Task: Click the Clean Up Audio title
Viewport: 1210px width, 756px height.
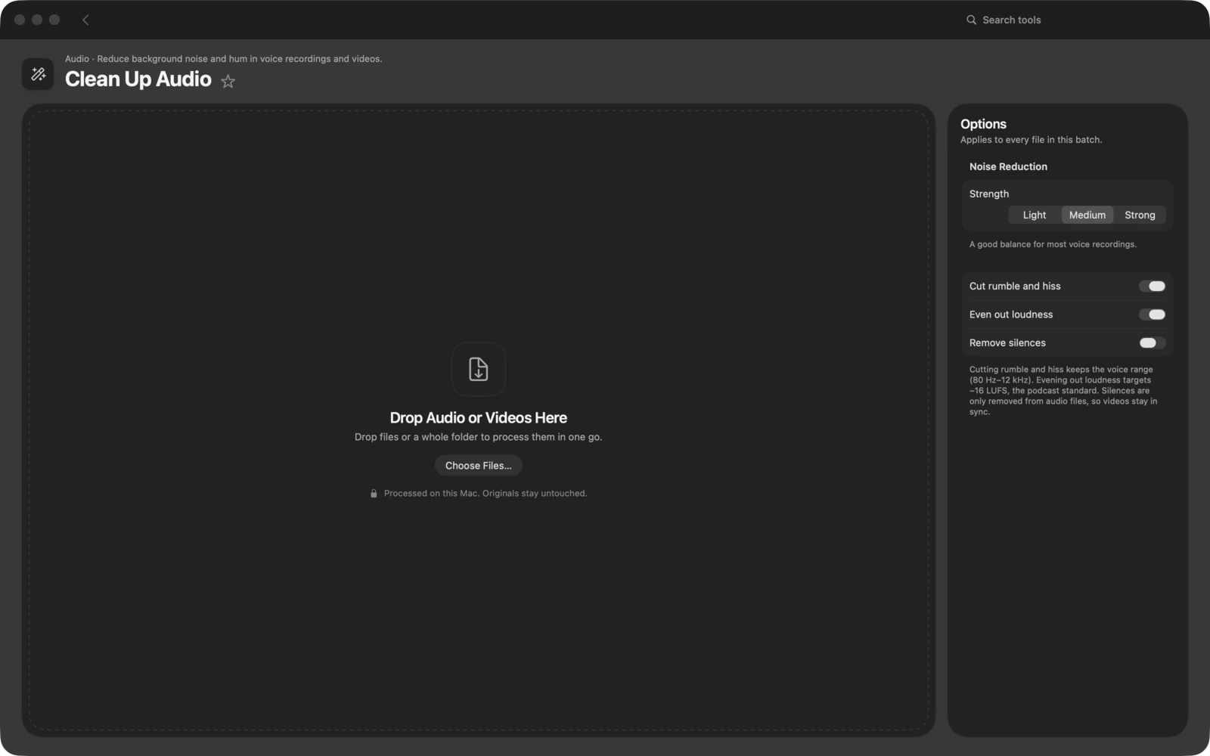Action: pos(138,79)
